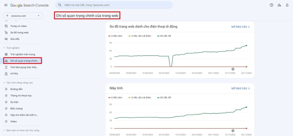Click the Thông tin khoá học layers icon
The width and height of the screenshot is (293, 136).
(6, 96)
